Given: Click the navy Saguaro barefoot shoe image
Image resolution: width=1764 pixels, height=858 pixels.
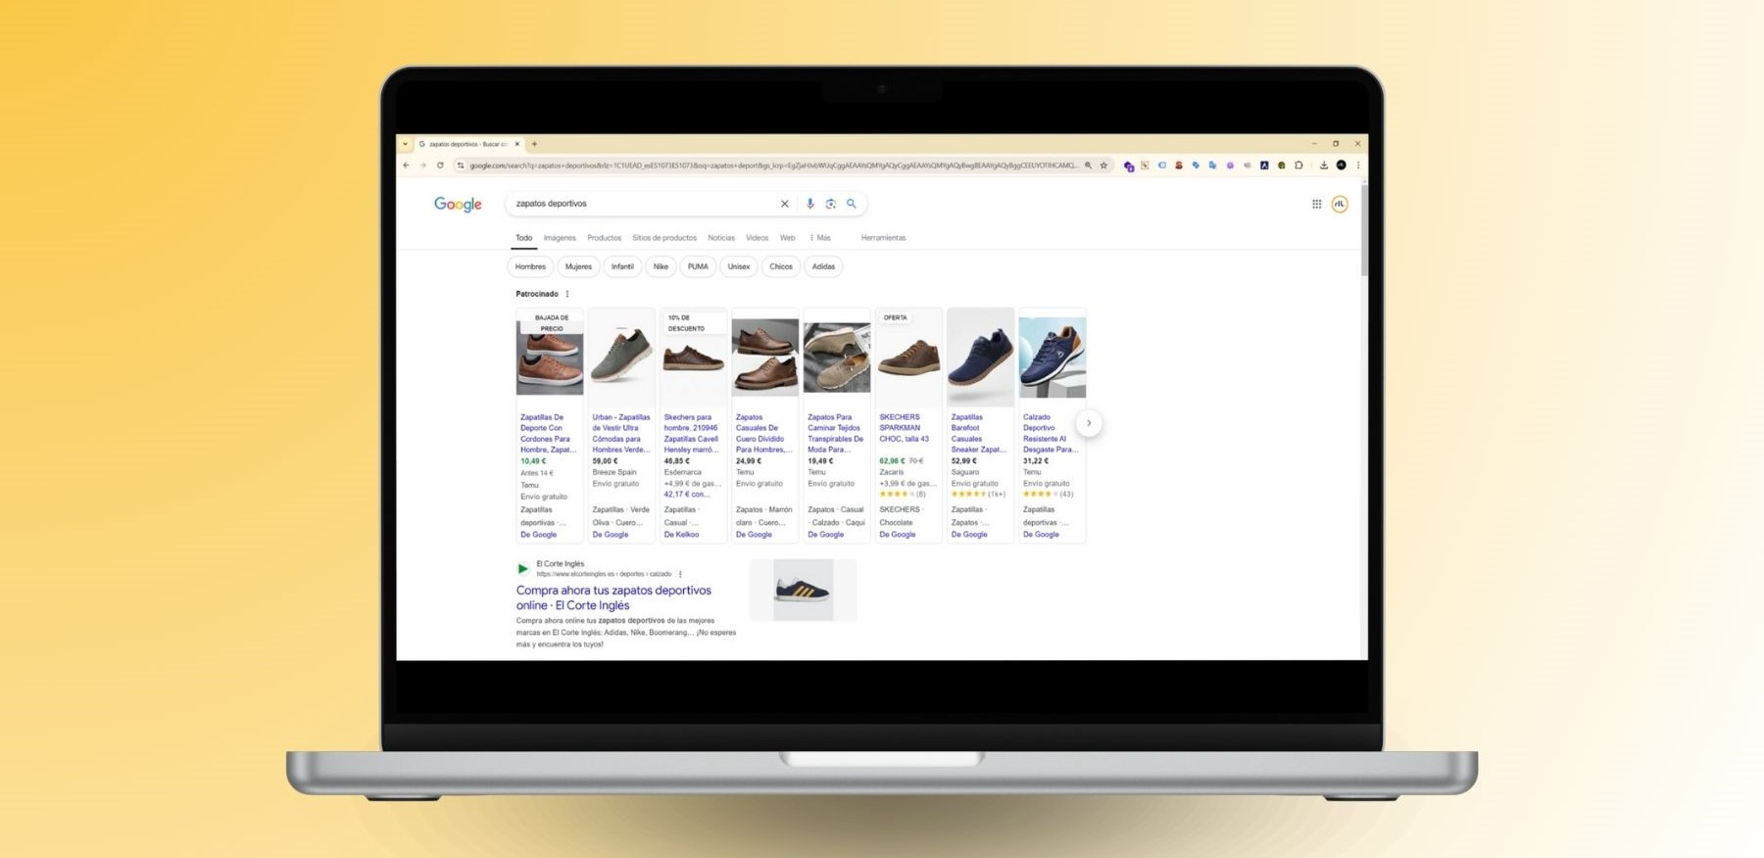Looking at the screenshot, I should tap(980, 357).
